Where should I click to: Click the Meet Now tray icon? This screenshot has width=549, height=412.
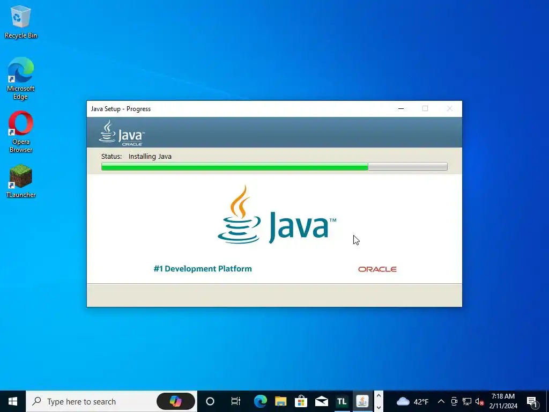454,401
